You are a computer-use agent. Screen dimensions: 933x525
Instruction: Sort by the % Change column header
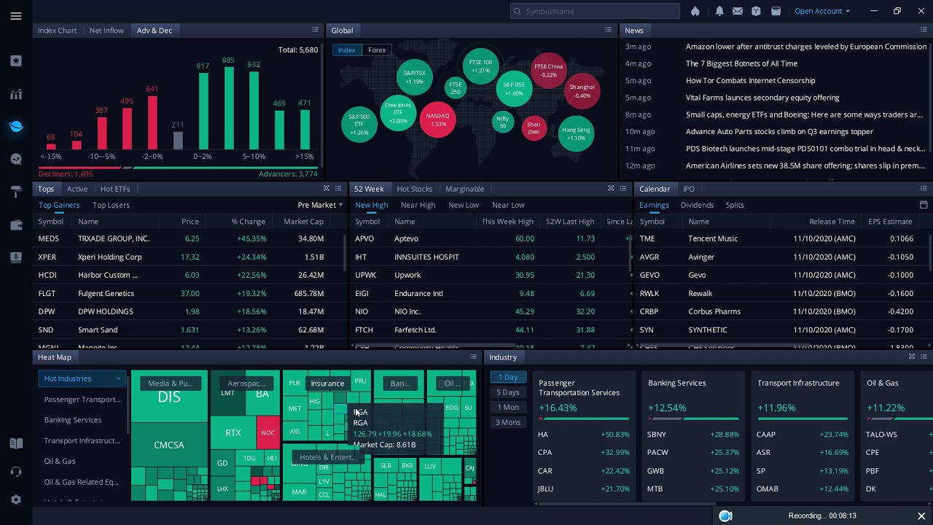pyautogui.click(x=249, y=222)
